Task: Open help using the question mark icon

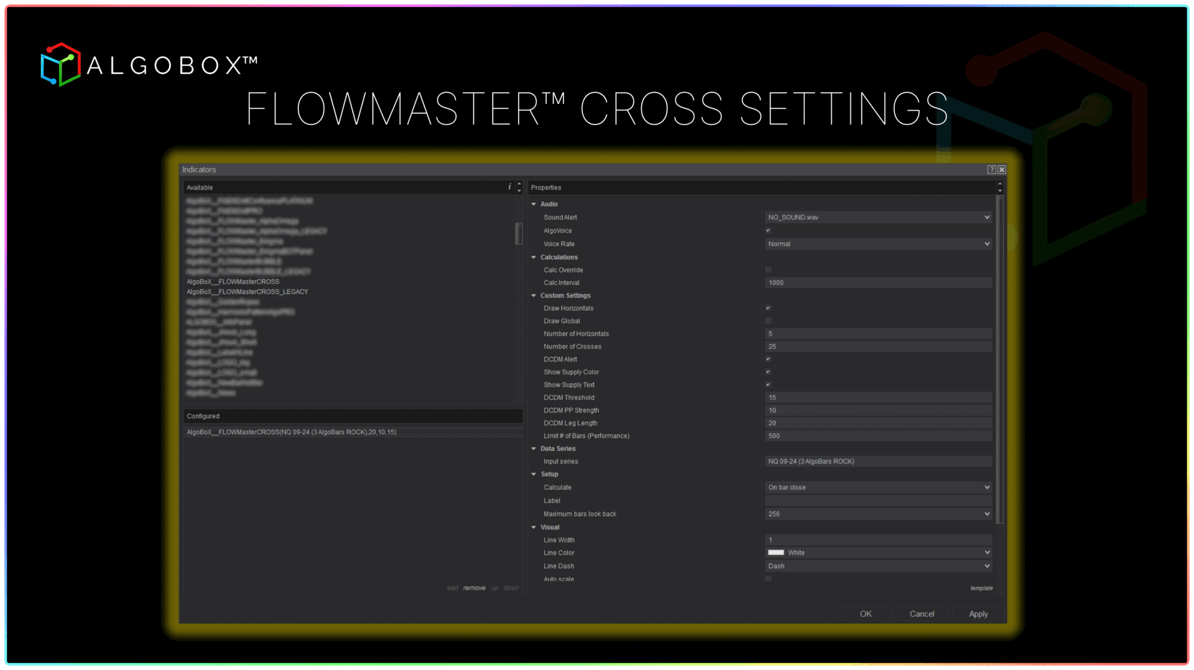Action: 991,169
